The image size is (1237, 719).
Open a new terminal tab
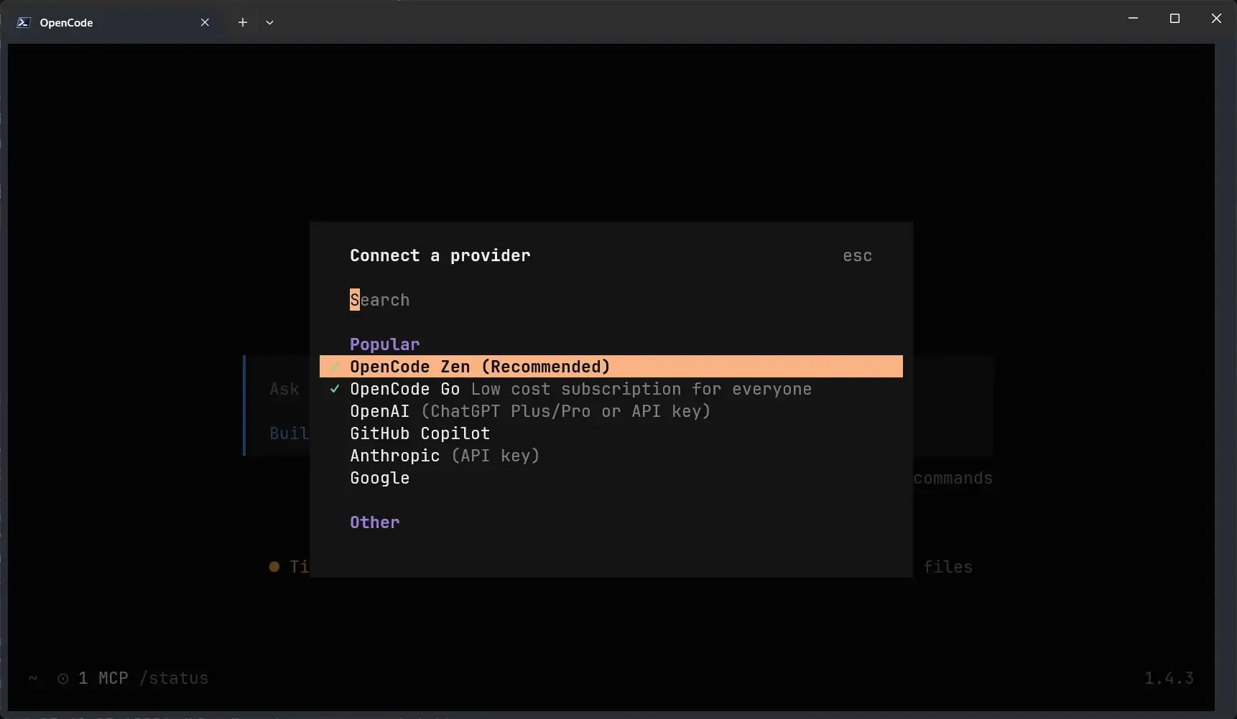[x=243, y=22]
